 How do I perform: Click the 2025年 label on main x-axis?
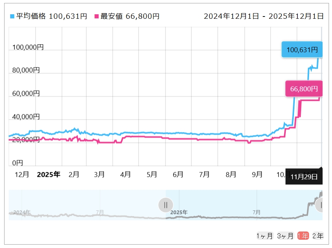(49, 174)
